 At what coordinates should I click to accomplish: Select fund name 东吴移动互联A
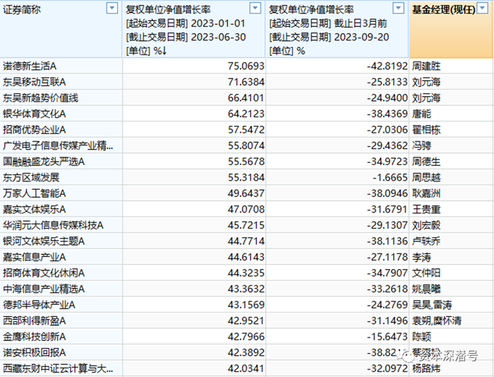point(35,83)
